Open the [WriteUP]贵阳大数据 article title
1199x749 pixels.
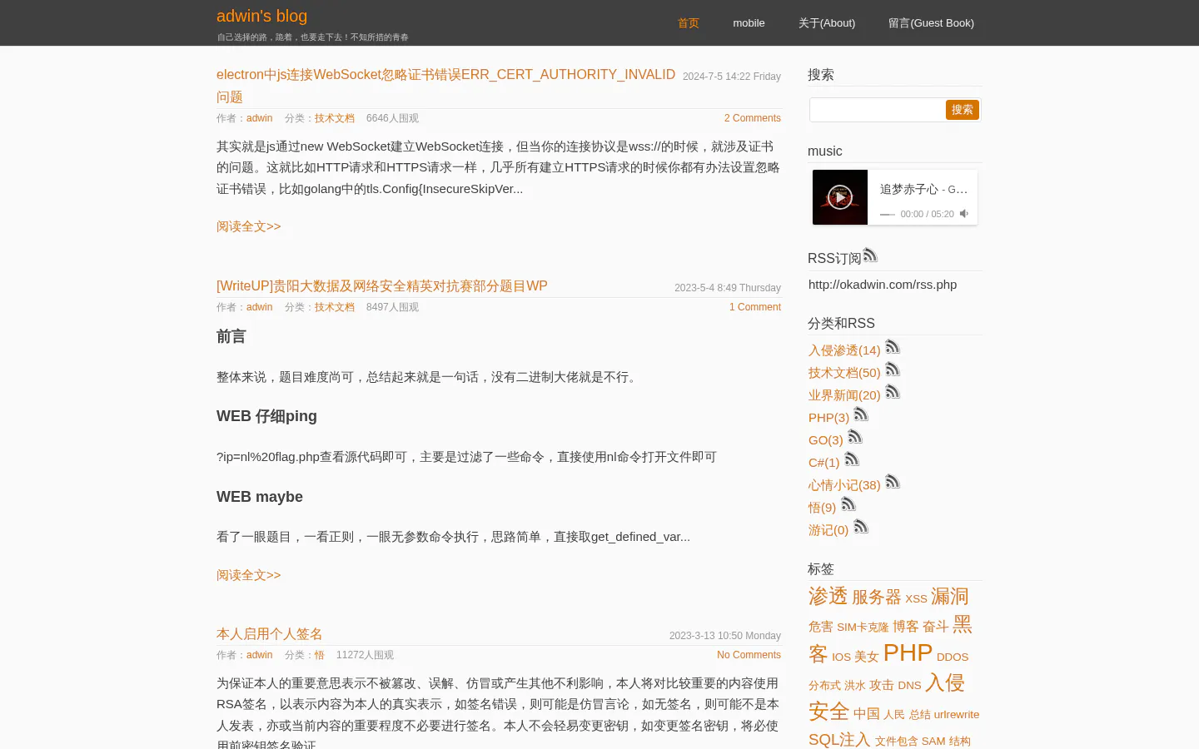click(x=382, y=286)
